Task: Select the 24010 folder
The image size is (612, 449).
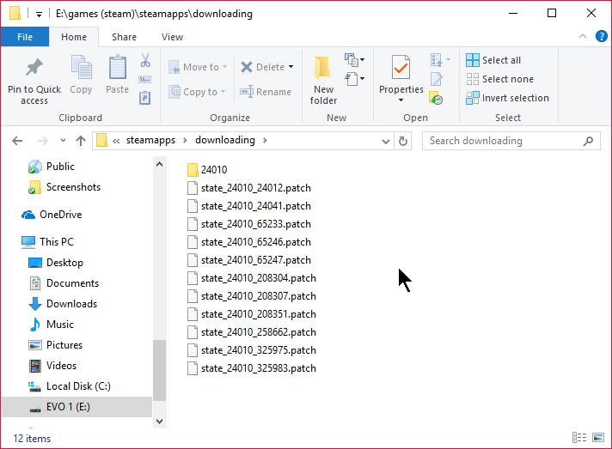Action: pos(207,170)
